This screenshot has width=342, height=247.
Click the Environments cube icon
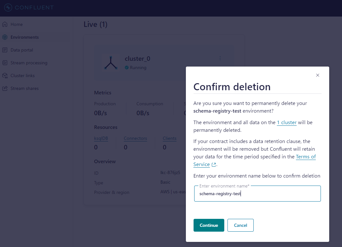(5, 37)
